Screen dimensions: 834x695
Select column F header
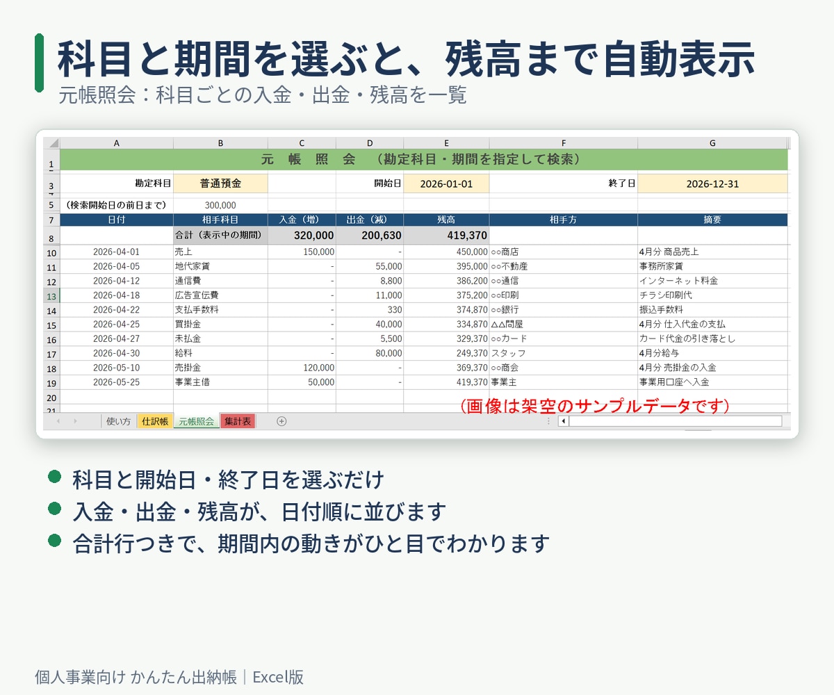coord(564,142)
